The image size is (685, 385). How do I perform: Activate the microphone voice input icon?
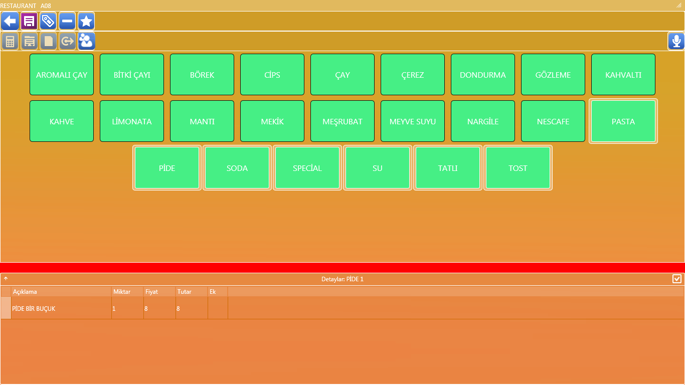point(676,41)
